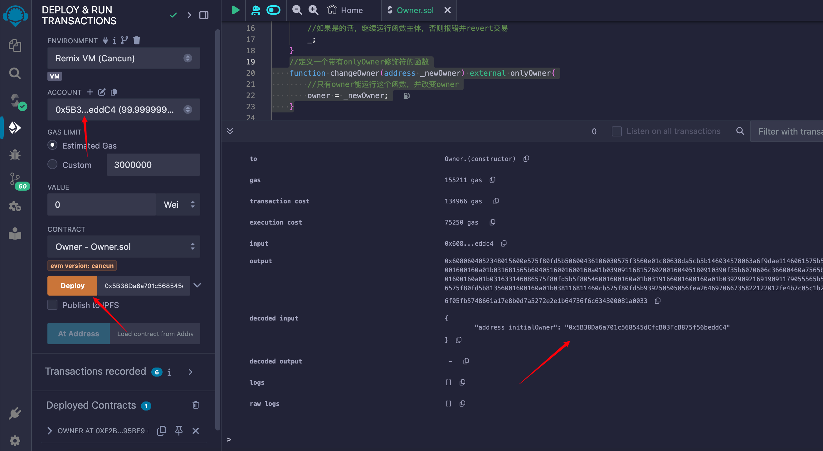Open the Search in files sidebar icon
This screenshot has width=823, height=451.
pos(15,74)
